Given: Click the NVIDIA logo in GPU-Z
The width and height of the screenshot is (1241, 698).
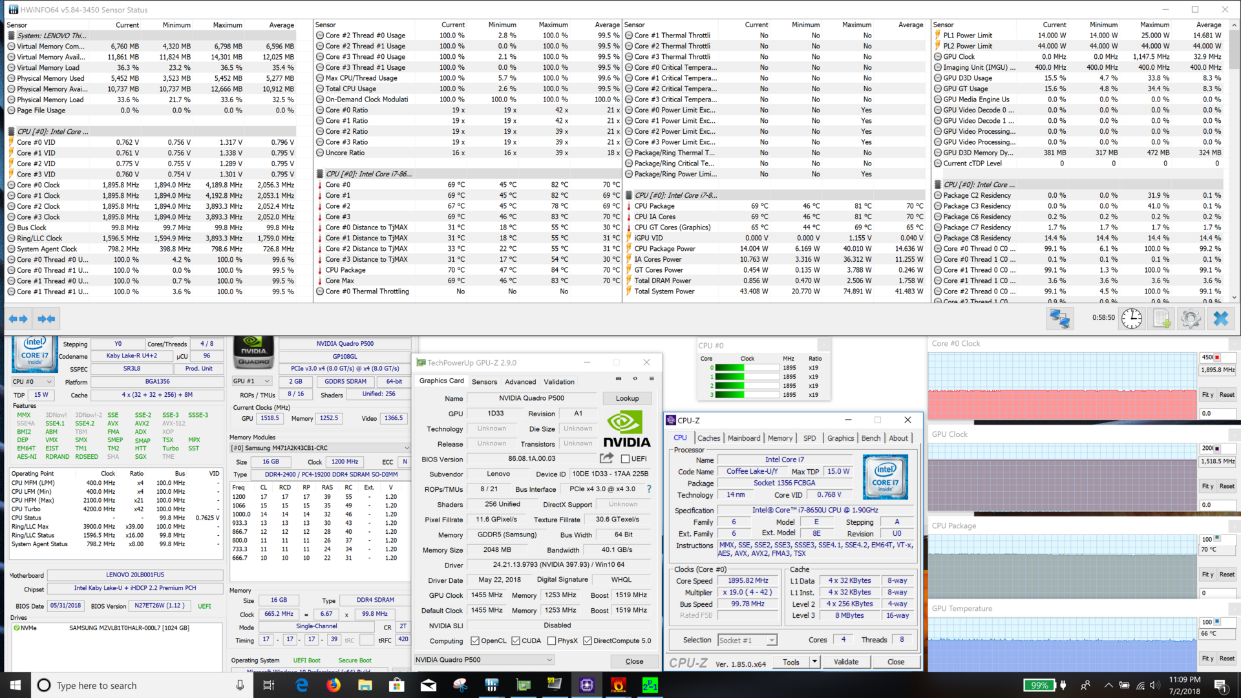Looking at the screenshot, I should pos(626,429).
